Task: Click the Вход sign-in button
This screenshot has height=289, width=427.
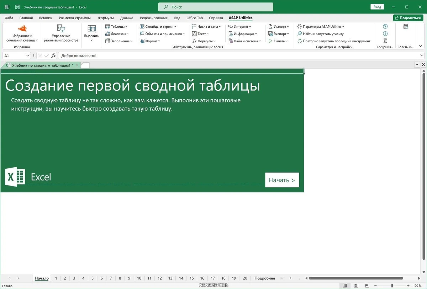Action: point(377,7)
